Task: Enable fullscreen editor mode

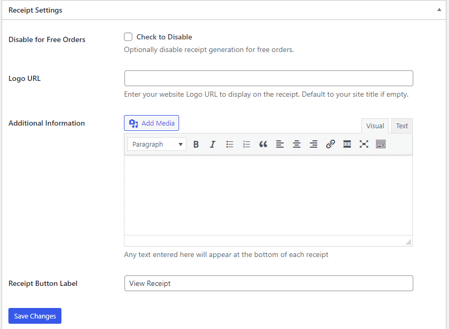Action: 364,144
